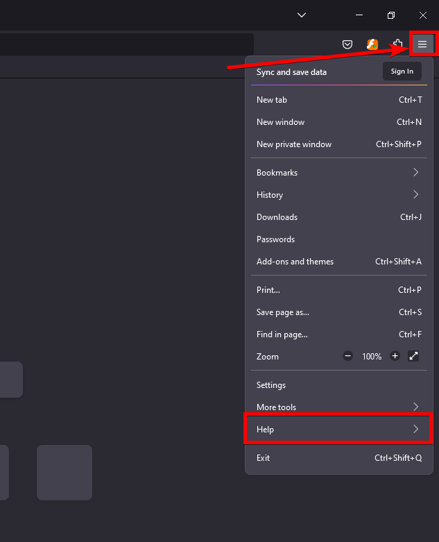Image resolution: width=439 pixels, height=542 pixels.
Task: Expand the History submenu
Action: [338, 194]
